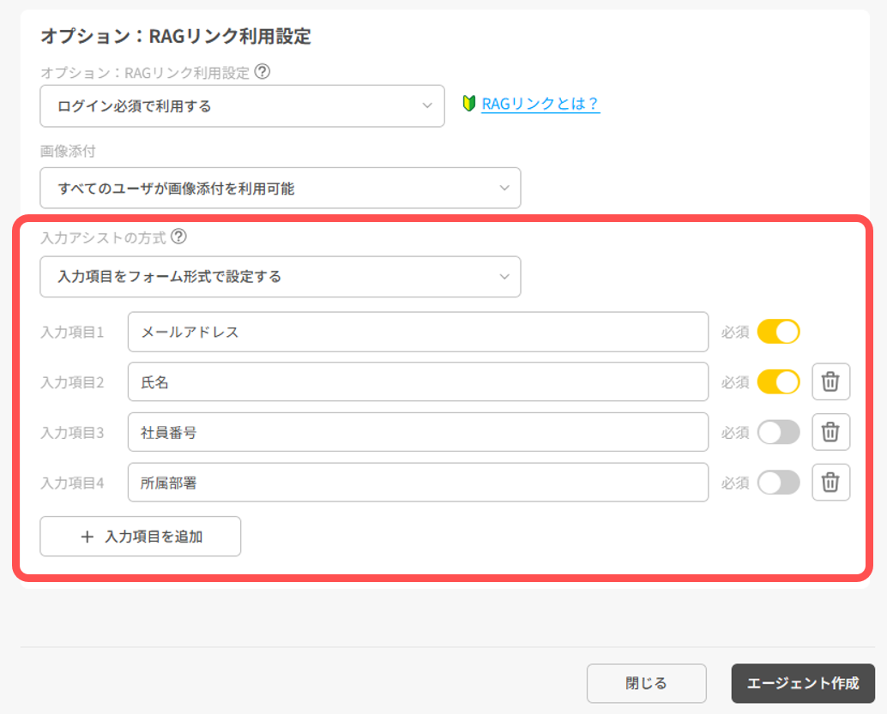The height and width of the screenshot is (714, 887).
Task: Click the 画像添付 label
Action: coord(68,151)
